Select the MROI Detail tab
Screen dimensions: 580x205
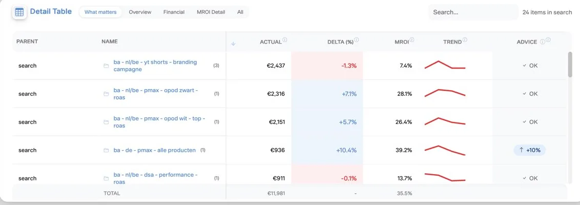211,12
